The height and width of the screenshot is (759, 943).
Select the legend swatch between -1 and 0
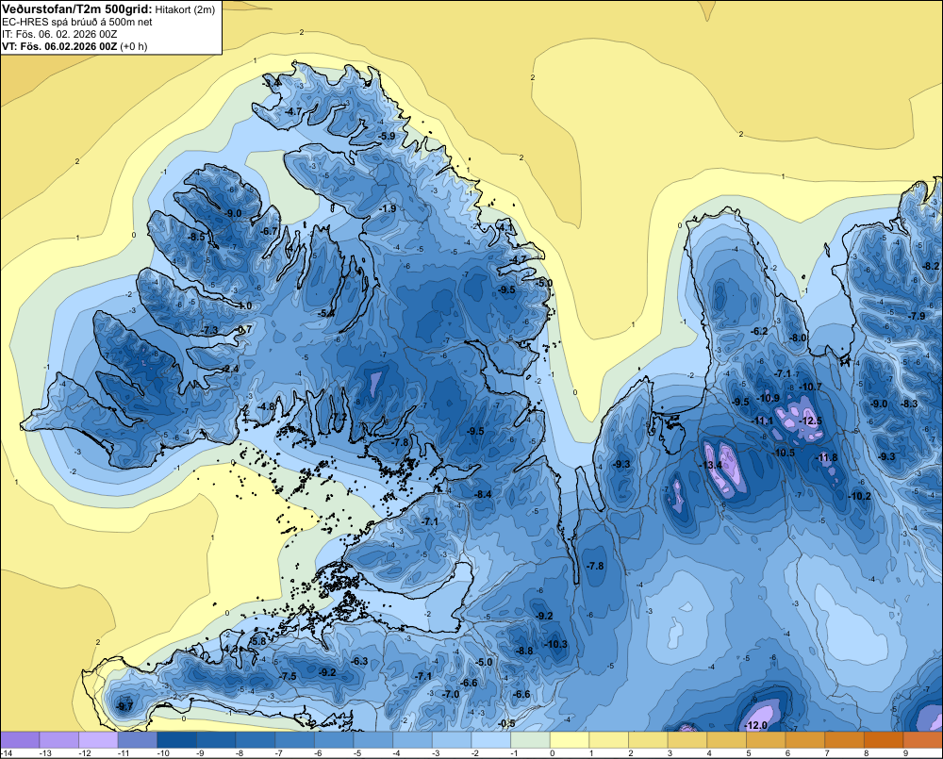530,740
